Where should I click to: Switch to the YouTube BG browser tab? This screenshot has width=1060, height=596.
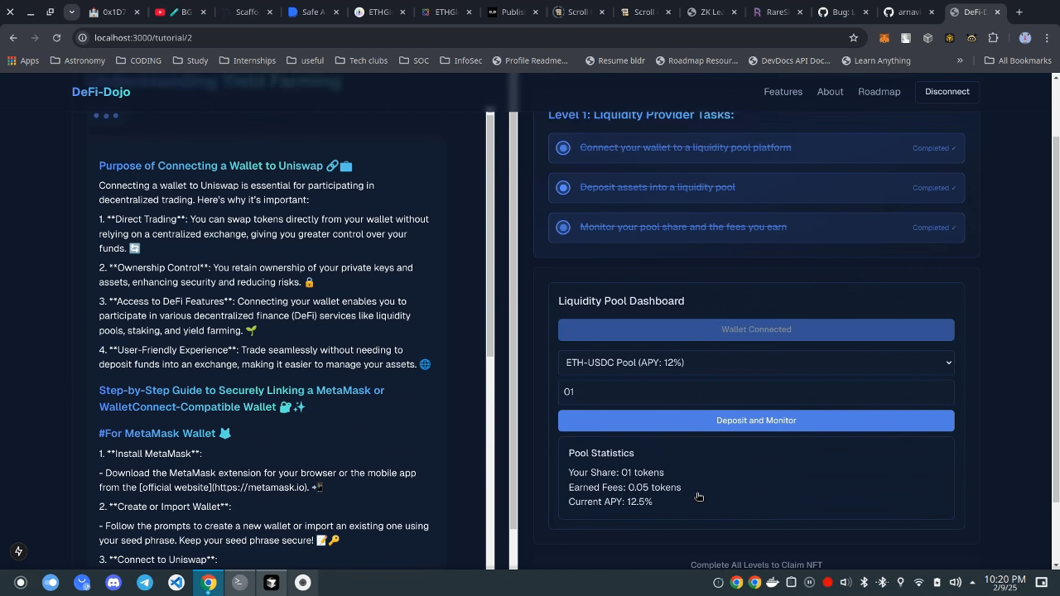click(x=181, y=12)
